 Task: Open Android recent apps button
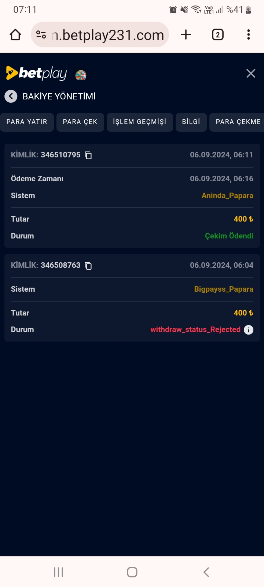click(58, 572)
